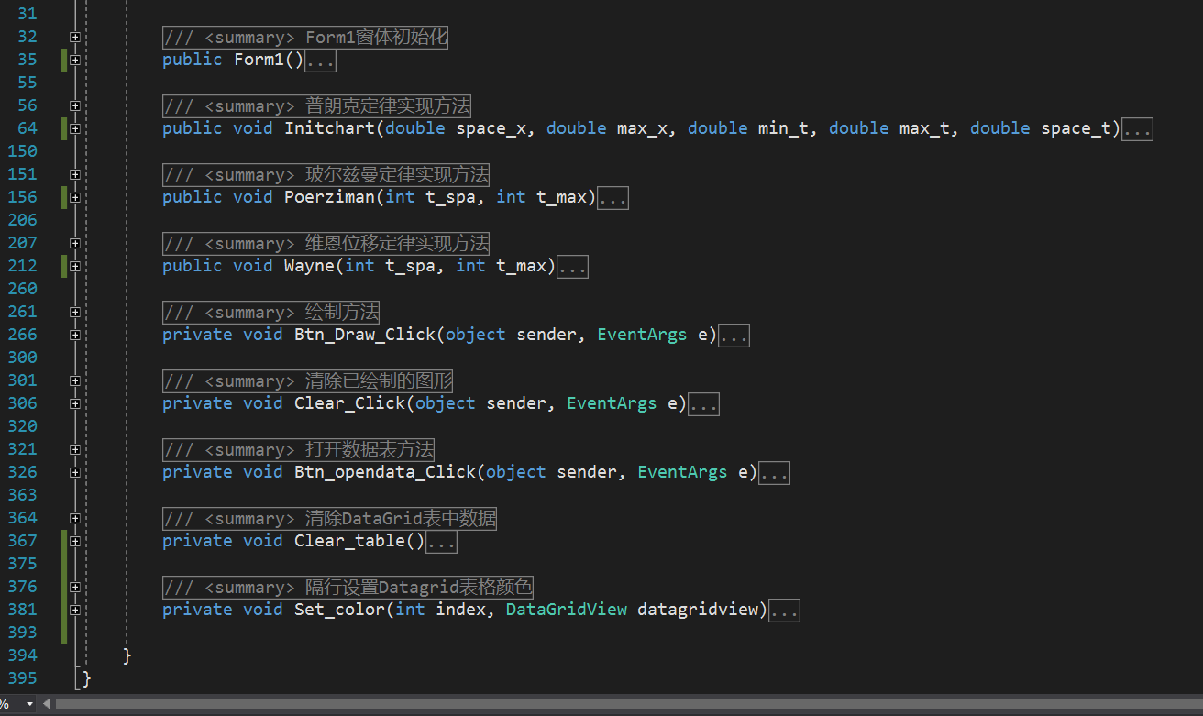Click the collapsed comment box 清除已绘制的图形
The width and height of the screenshot is (1203, 716).
308,381
